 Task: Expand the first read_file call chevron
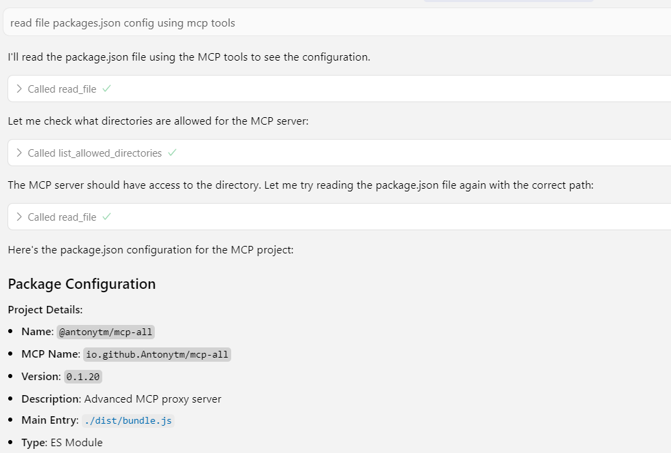pyautogui.click(x=19, y=89)
